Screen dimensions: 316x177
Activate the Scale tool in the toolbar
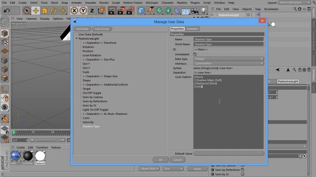(44, 10)
